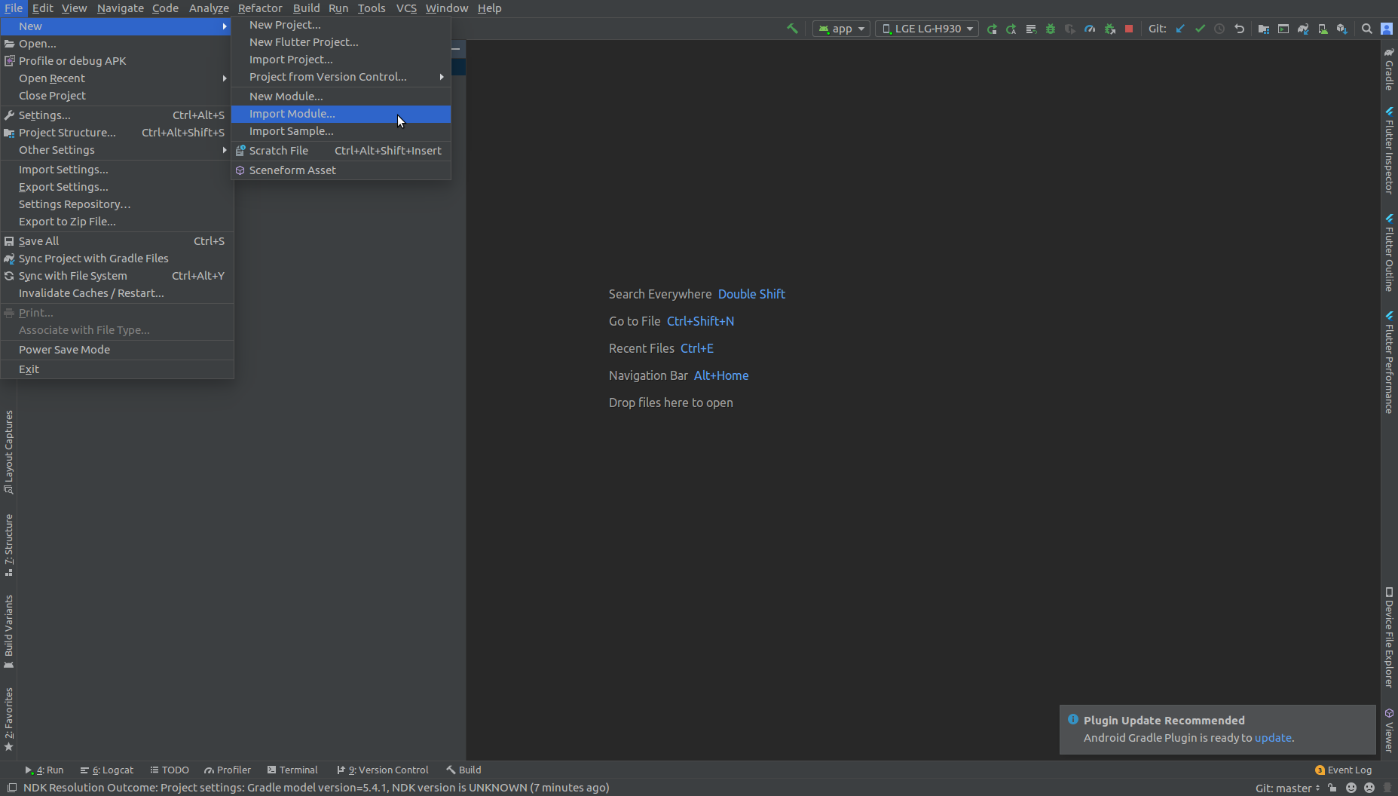Image resolution: width=1398 pixels, height=796 pixels.
Task: Click the update link in plugin notification
Action: click(x=1273, y=738)
